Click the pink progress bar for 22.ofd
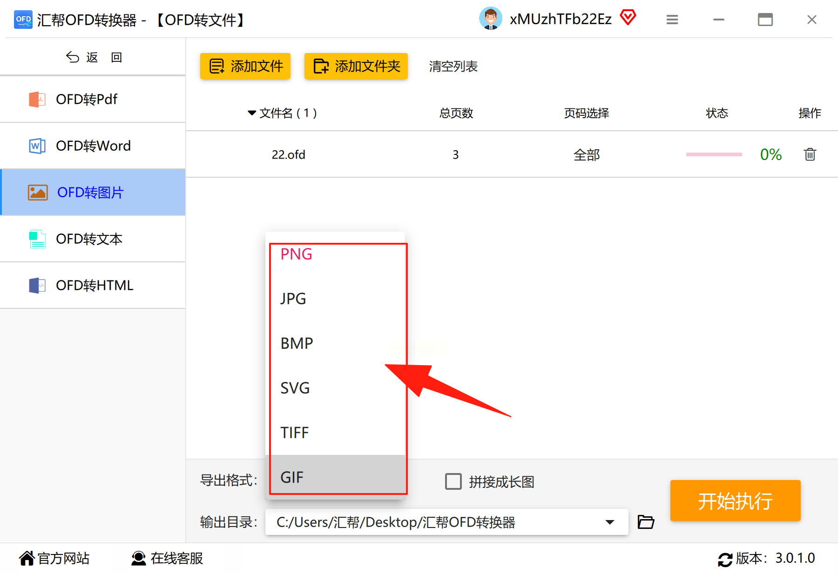This screenshot has height=574, width=838. tap(714, 154)
